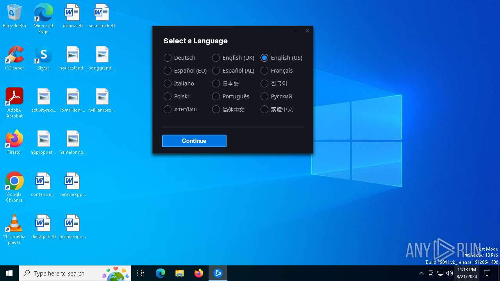Launch Skype desktop shortcut

point(43,59)
